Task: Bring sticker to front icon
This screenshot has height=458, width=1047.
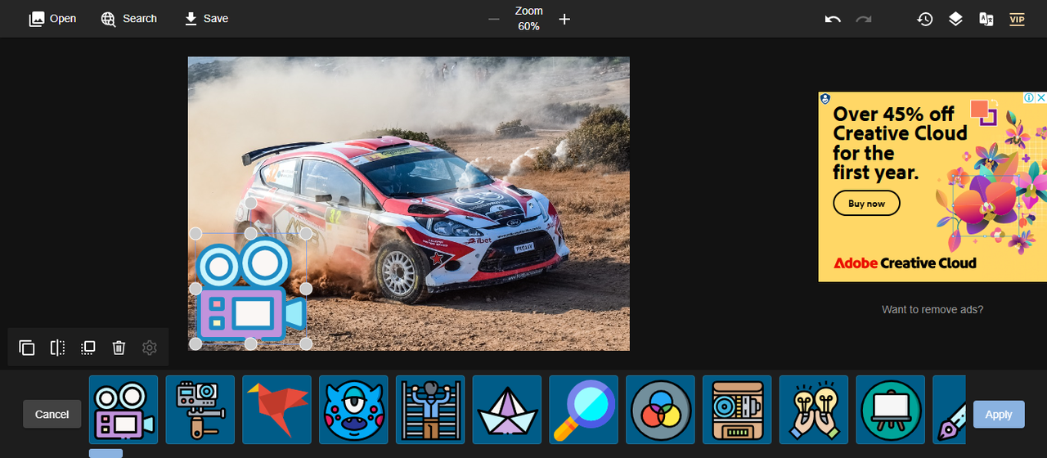Action: (x=88, y=348)
